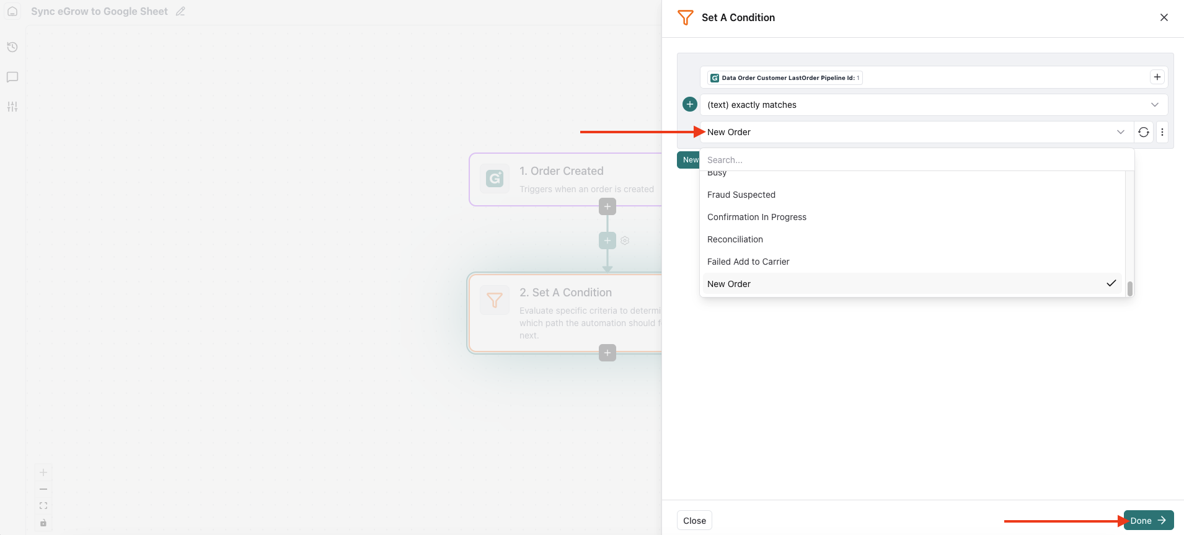Click the fit-to-screen canvas icon
This screenshot has width=1184, height=535.
[x=43, y=506]
